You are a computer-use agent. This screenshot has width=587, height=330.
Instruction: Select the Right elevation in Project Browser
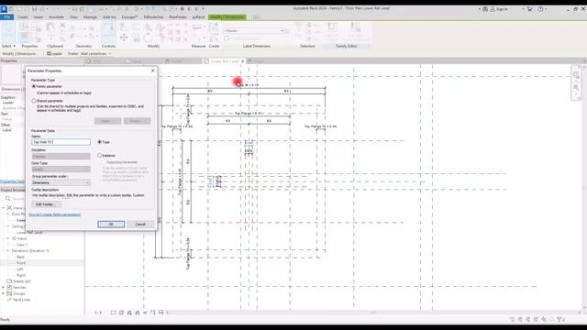21,275
